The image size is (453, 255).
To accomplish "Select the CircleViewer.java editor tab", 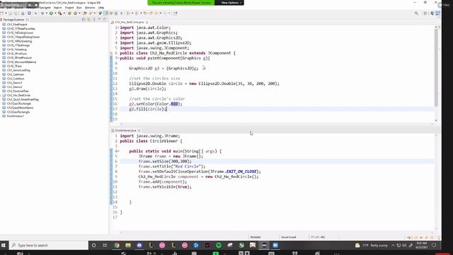I will click(125, 130).
